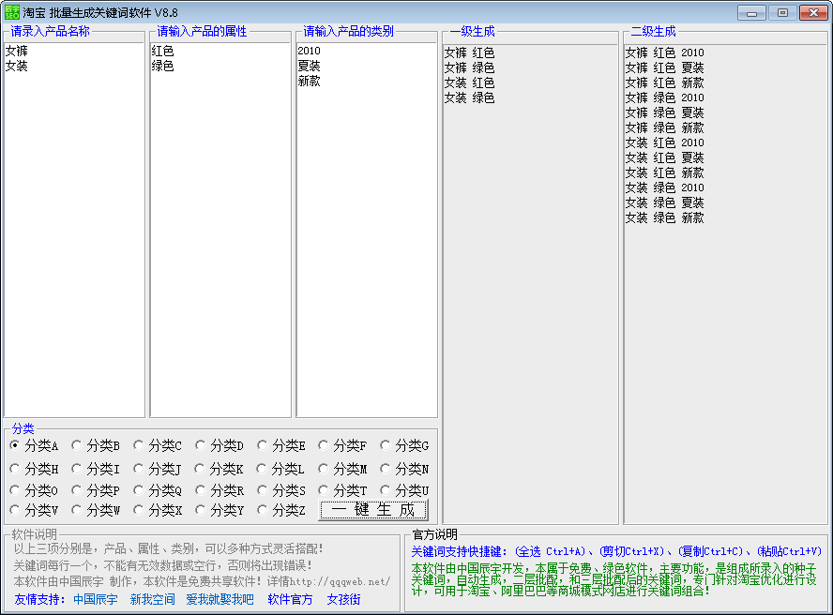This screenshot has height=615, width=833.
Task: Select radio button 分类B
Action: point(96,445)
